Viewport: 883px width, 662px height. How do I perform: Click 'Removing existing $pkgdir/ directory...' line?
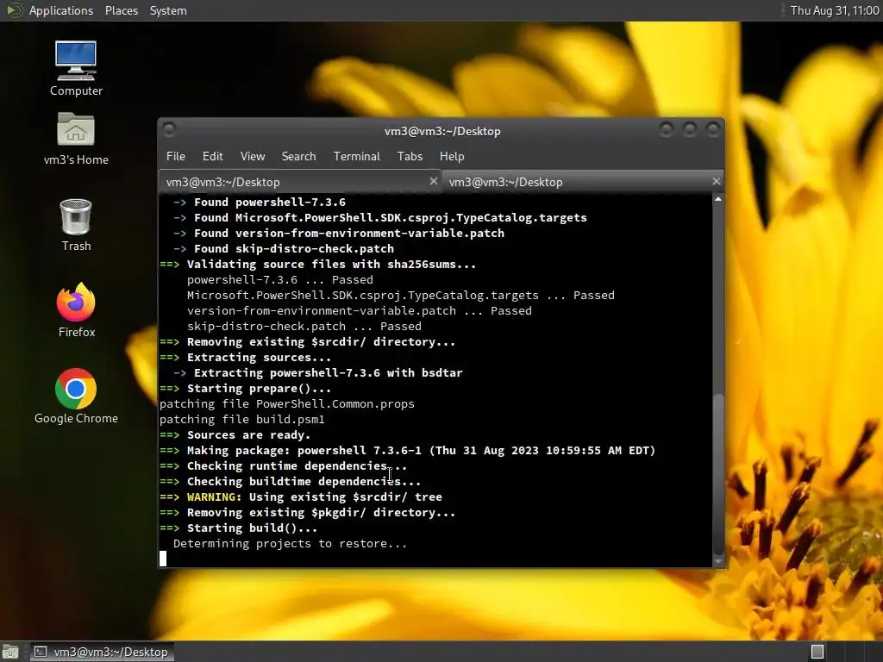pyautogui.click(x=321, y=513)
